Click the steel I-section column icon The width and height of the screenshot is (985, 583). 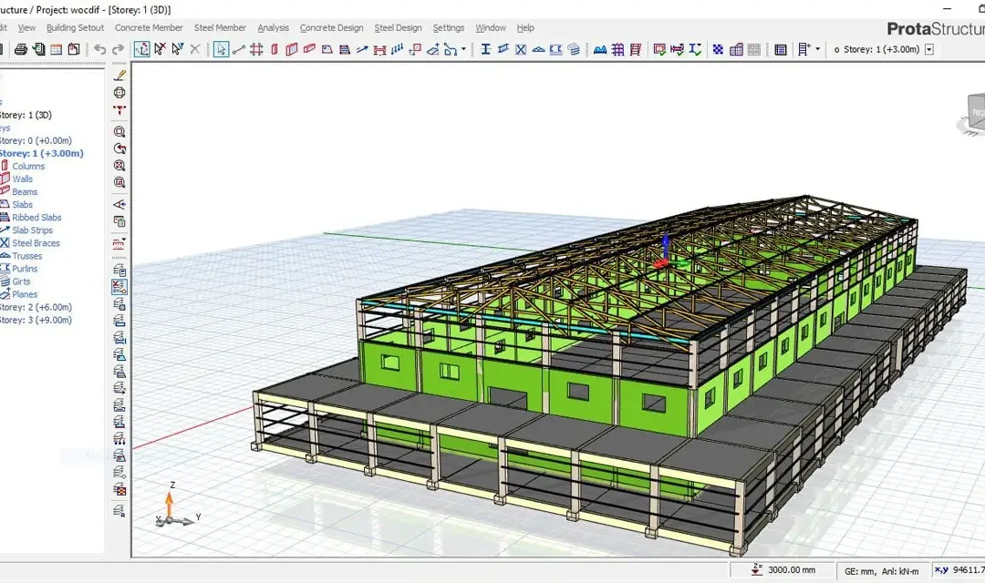click(x=485, y=49)
